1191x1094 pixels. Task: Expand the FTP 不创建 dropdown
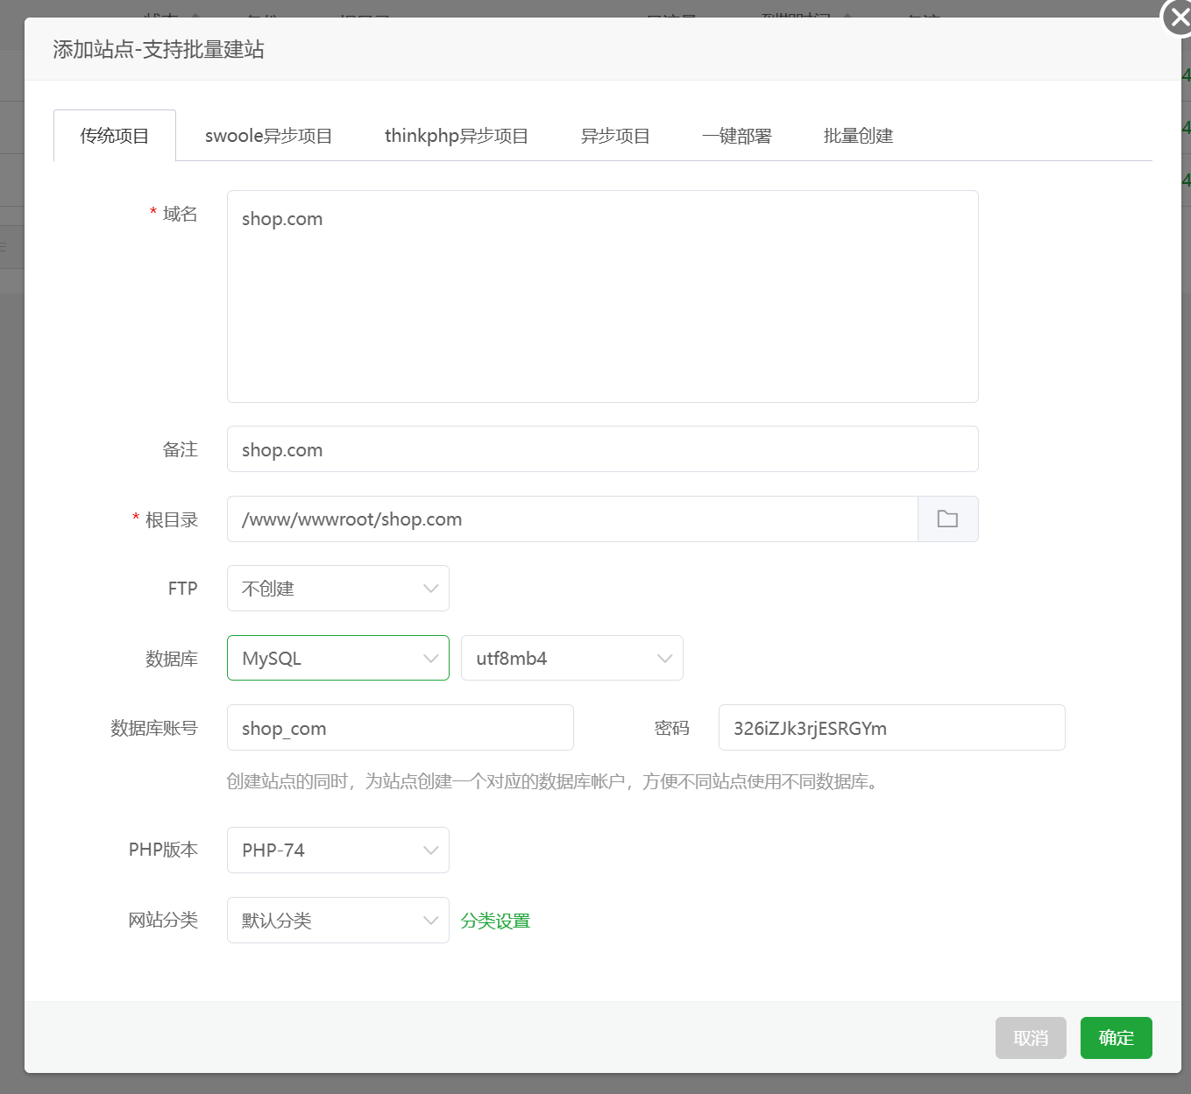pos(337,588)
